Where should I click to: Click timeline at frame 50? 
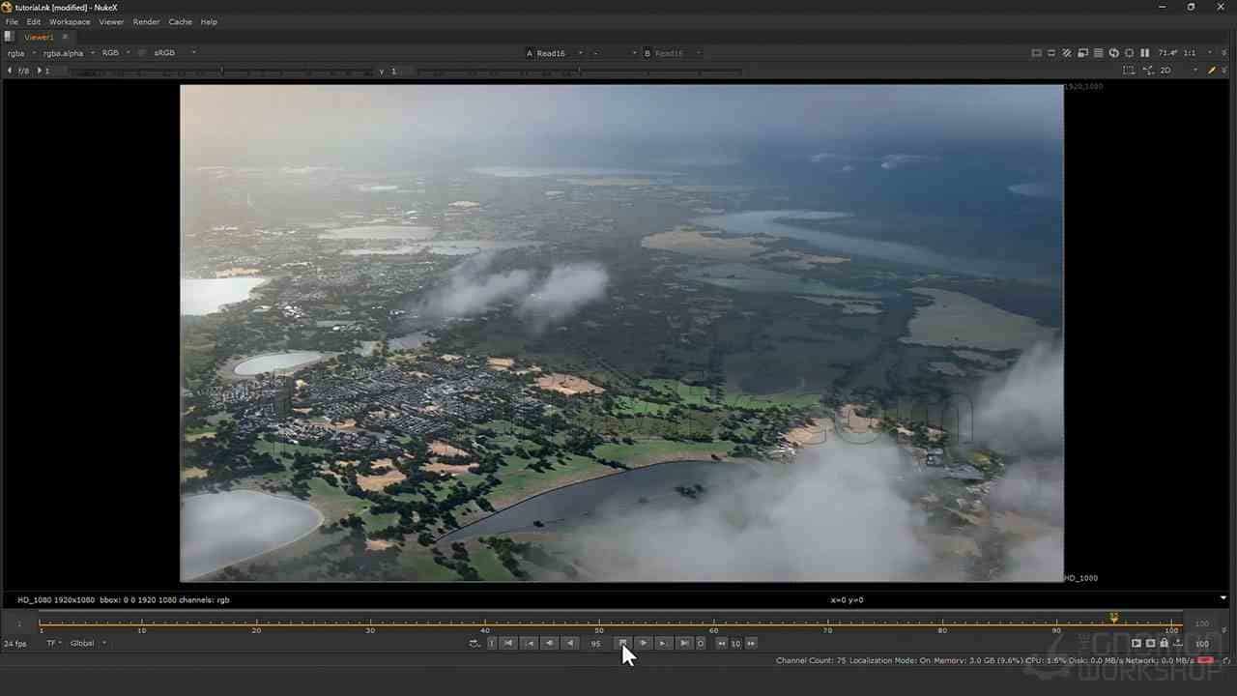point(599,623)
